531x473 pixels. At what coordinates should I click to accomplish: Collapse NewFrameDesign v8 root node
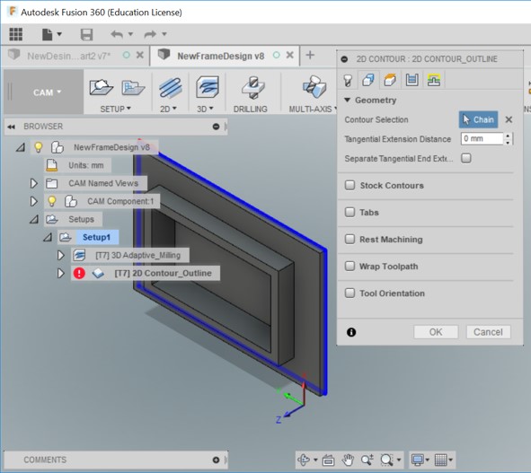pos(21,147)
